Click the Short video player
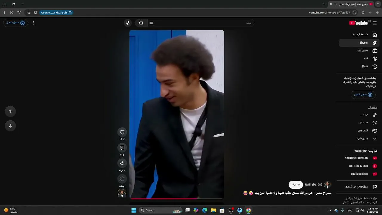 pyautogui.click(x=177, y=114)
